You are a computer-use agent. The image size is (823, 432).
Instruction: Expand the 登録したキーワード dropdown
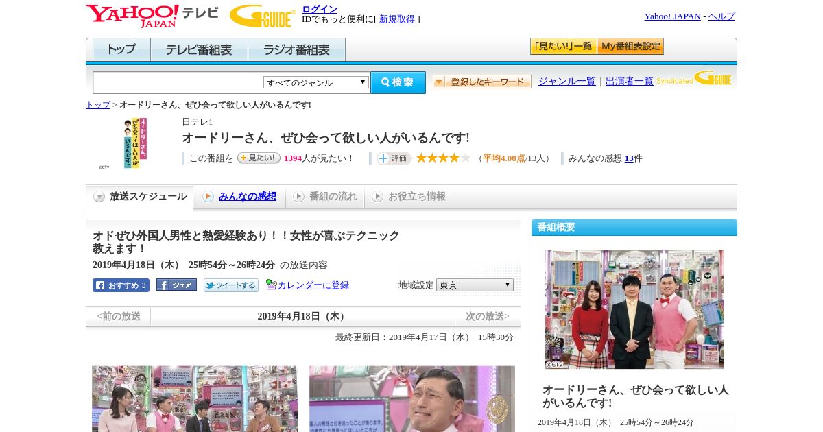(x=481, y=82)
